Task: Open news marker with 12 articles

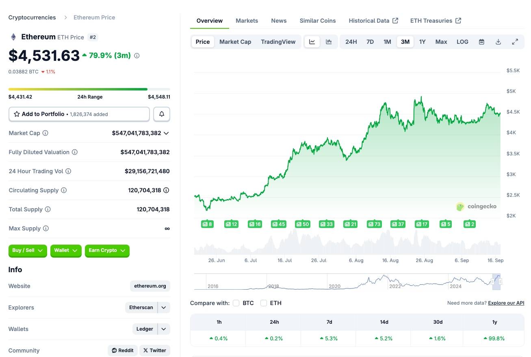Action: pyautogui.click(x=232, y=224)
